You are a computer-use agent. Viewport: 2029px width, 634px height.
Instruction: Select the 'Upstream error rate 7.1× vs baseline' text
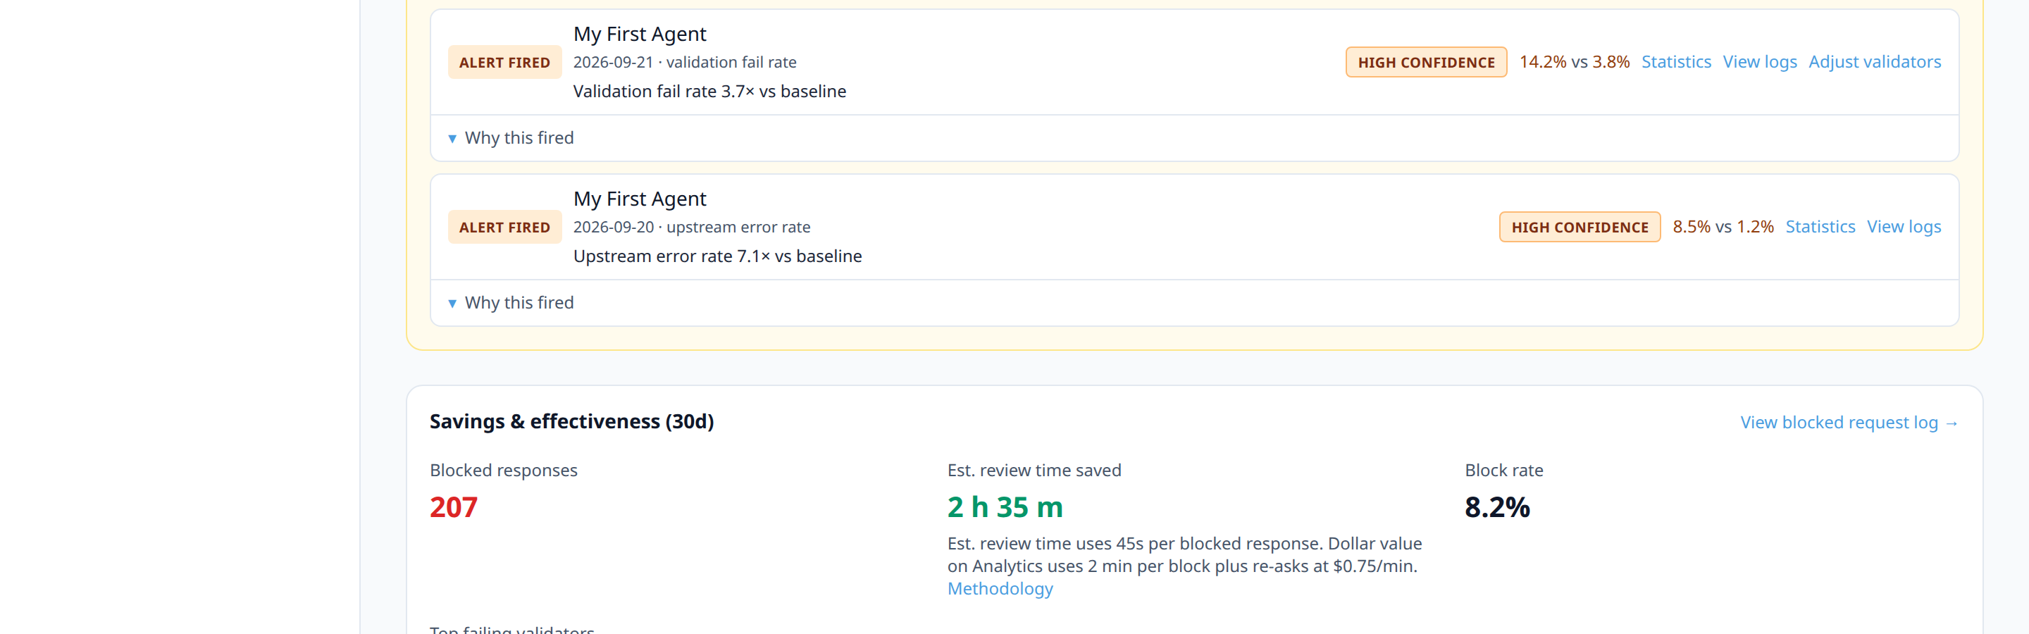pyautogui.click(x=716, y=256)
